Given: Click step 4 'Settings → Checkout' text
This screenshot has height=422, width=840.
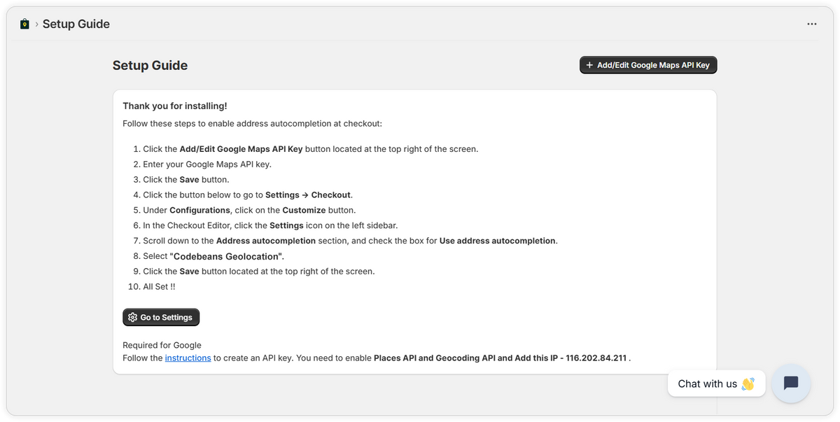Looking at the screenshot, I should click(309, 195).
